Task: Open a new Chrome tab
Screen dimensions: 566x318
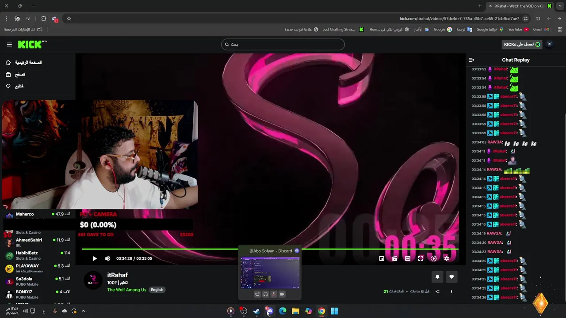Action: 480,6
